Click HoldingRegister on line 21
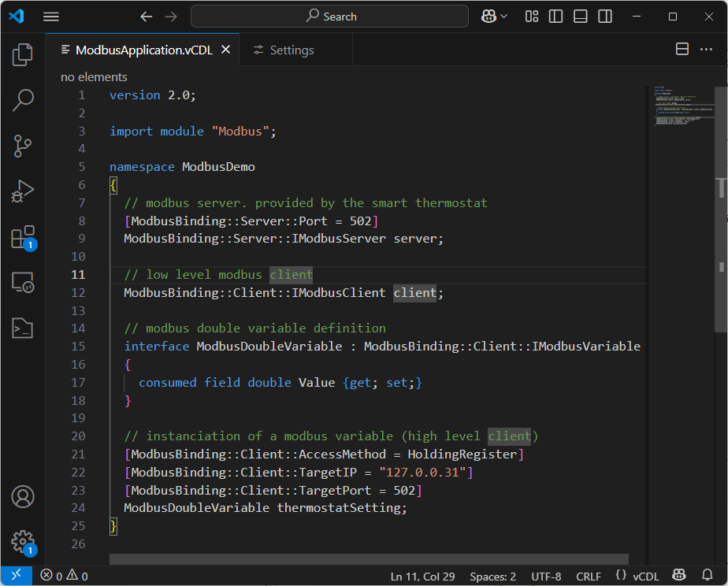Image resolution: width=728 pixels, height=586 pixels. pyautogui.click(x=462, y=454)
